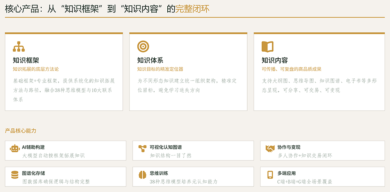390x192 pixels.
Task: Click description C端+B端+G端全场景覆盖
Action: pos(305,182)
